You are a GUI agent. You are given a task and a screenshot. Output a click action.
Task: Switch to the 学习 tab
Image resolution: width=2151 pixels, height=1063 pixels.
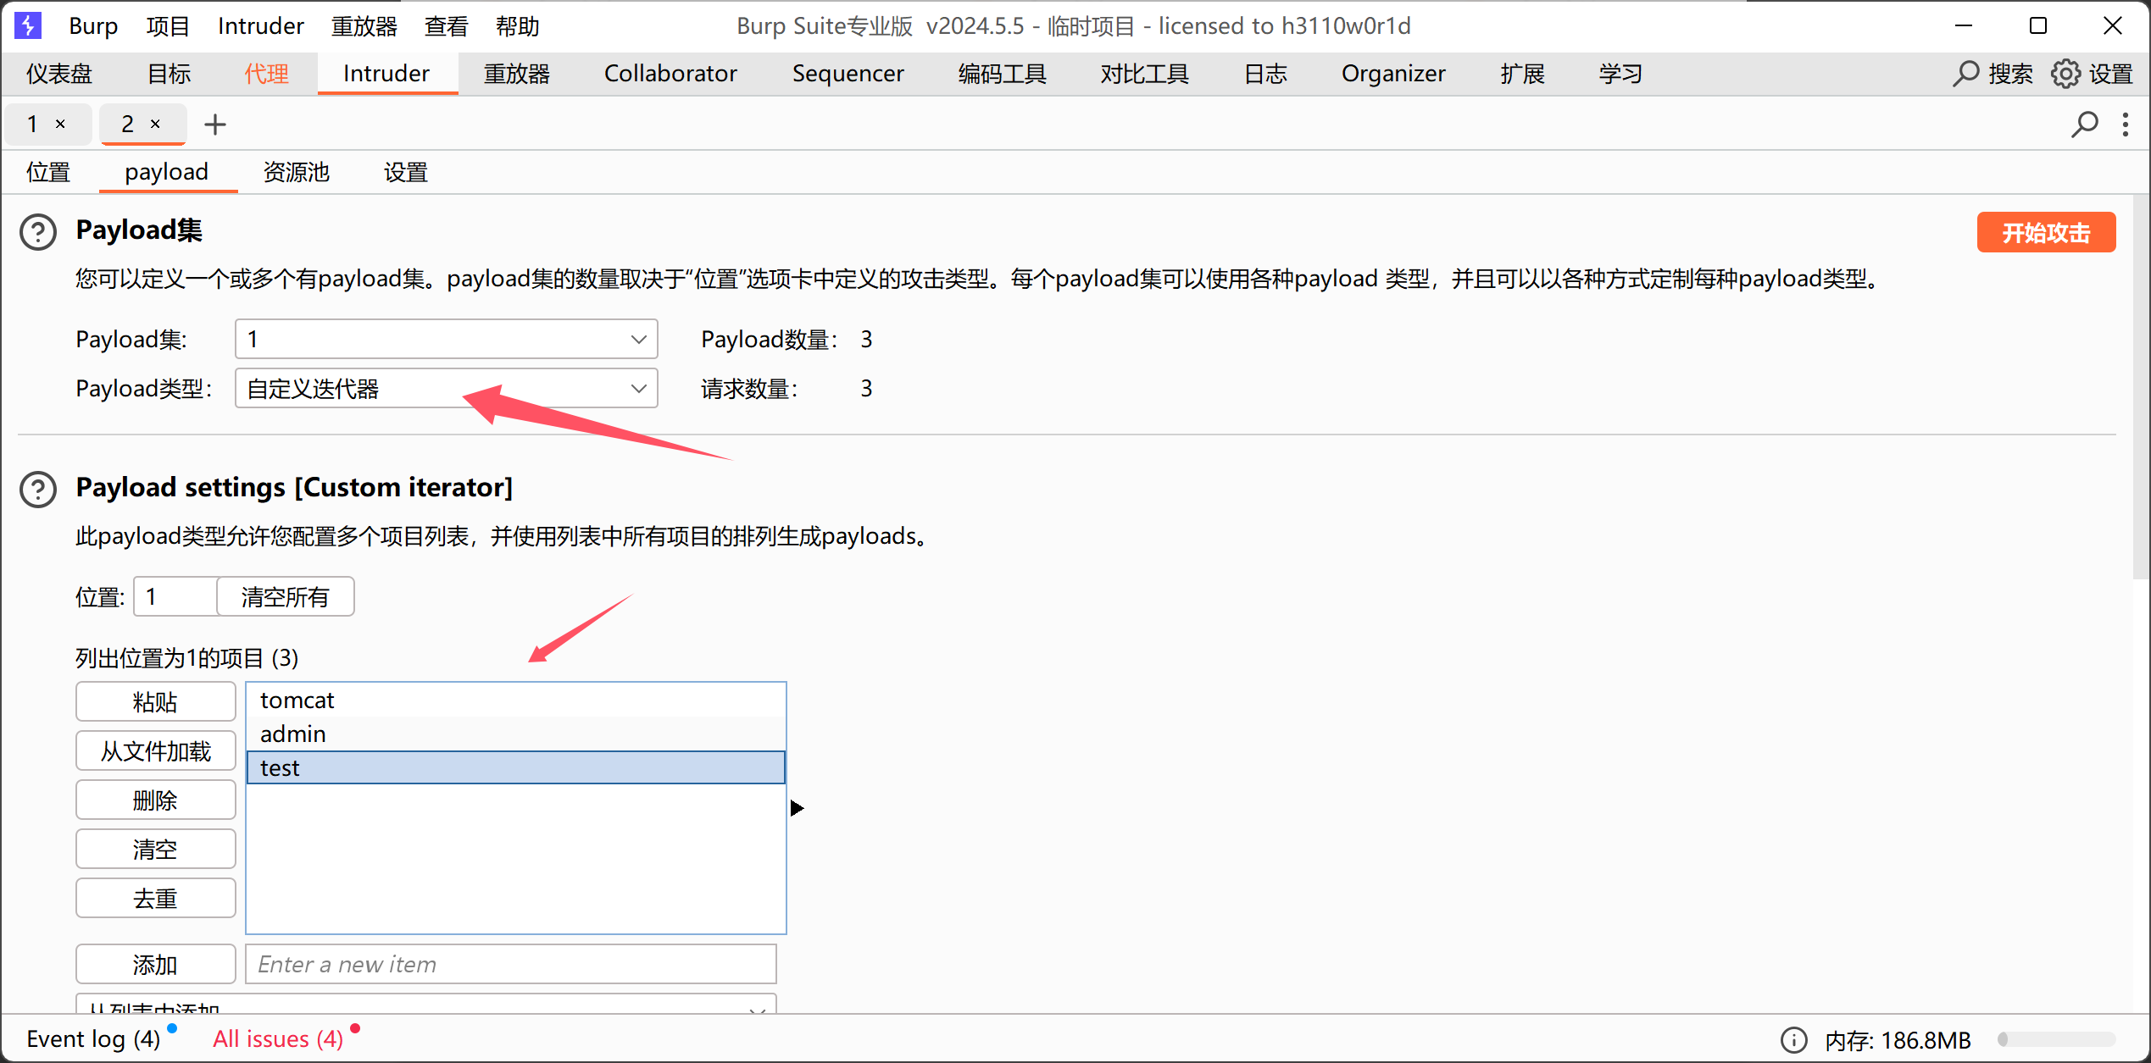pyautogui.click(x=1621, y=74)
